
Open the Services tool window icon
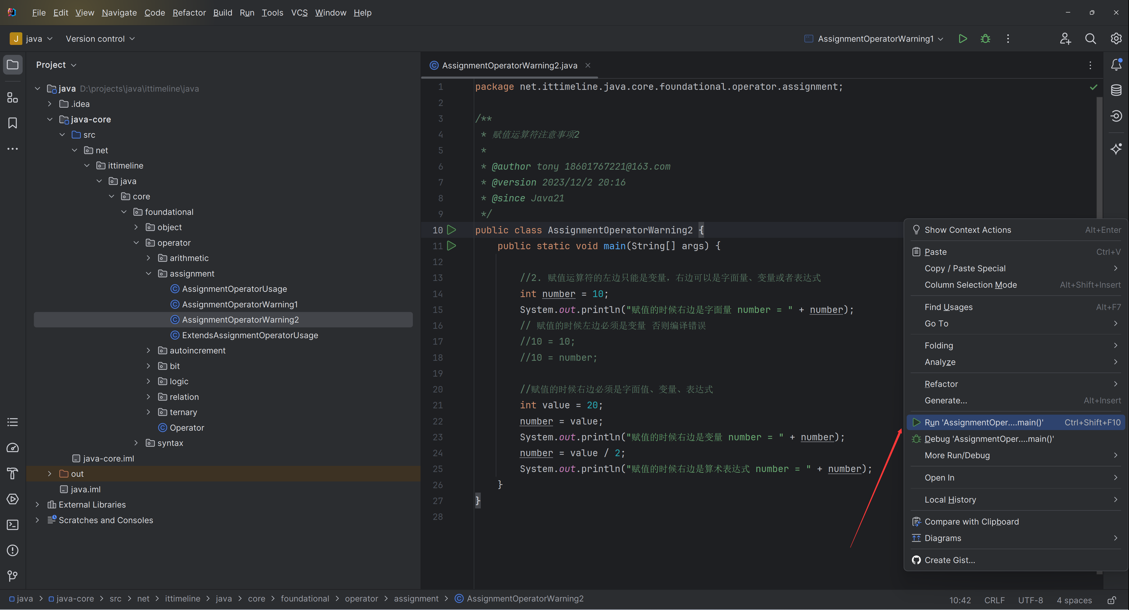(x=13, y=499)
